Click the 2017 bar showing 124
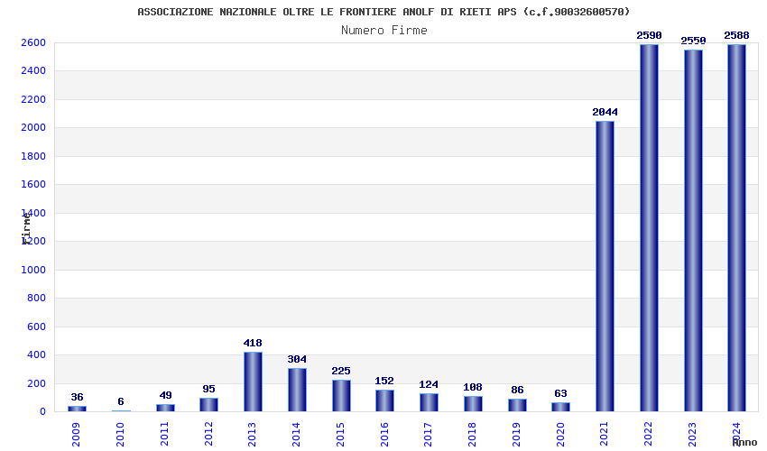 click(x=429, y=402)
